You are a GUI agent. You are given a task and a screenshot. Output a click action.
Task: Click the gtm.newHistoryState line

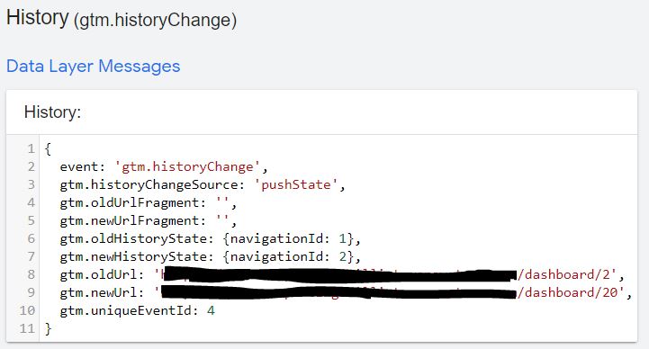pos(211,256)
